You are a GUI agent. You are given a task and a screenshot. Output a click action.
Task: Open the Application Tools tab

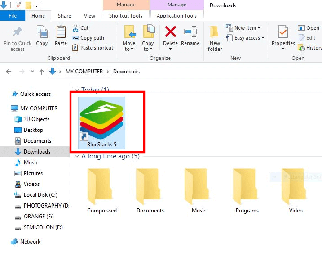coord(176,16)
